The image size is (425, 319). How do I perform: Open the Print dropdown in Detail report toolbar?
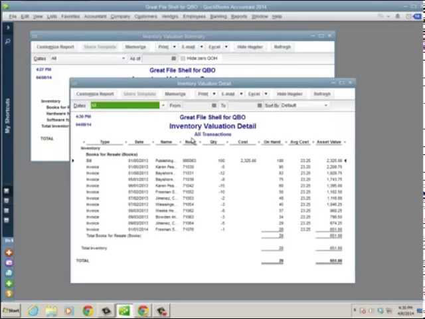tap(214, 94)
